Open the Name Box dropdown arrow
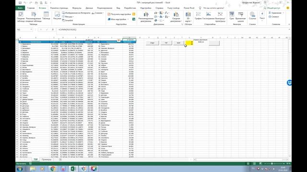The width and height of the screenshot is (307, 172). click(31, 30)
